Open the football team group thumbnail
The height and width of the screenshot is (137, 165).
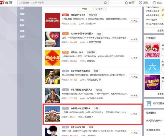pos(53,114)
